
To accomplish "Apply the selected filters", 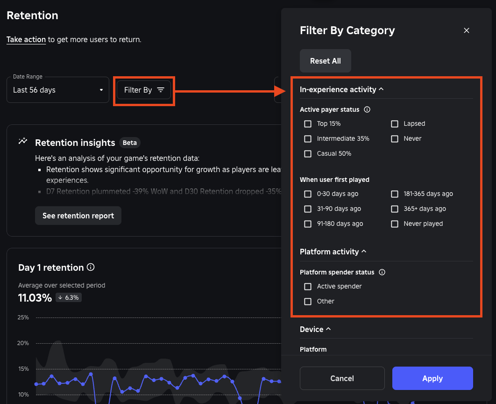I will [432, 378].
